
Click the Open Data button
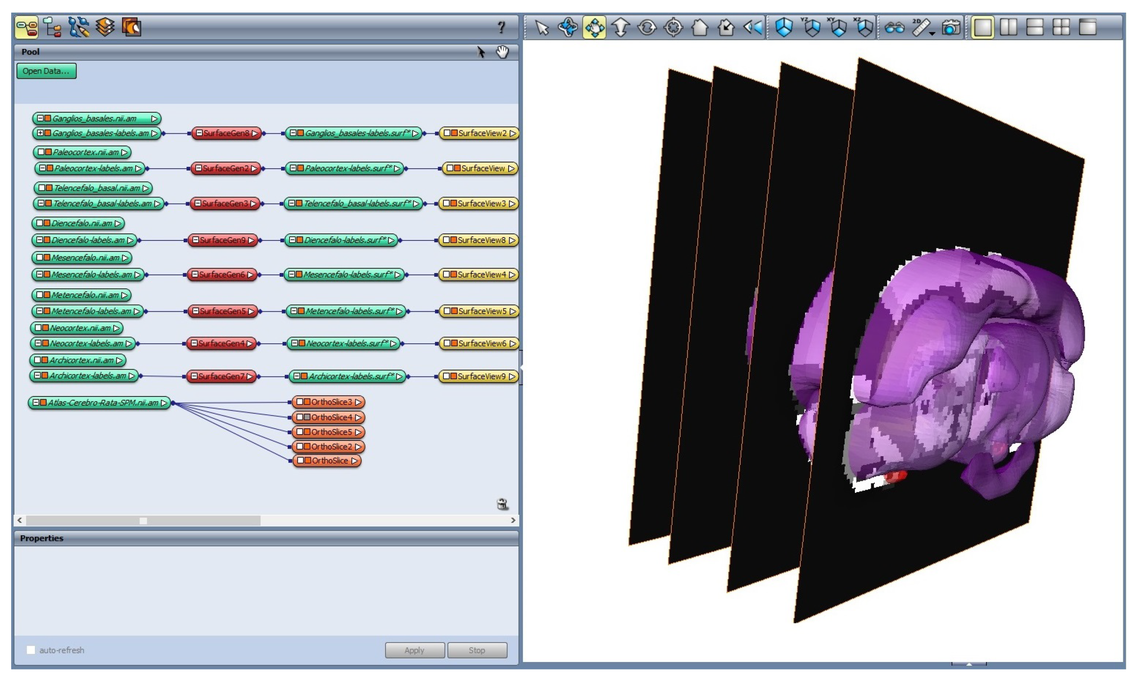[x=46, y=71]
